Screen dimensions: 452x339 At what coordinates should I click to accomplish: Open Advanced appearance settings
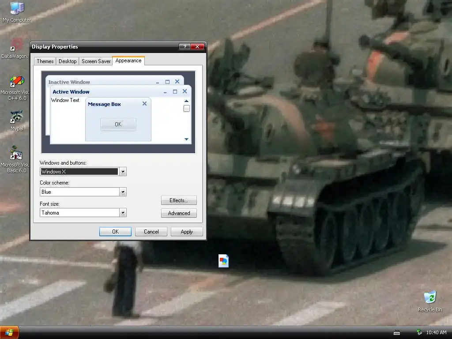click(x=179, y=213)
